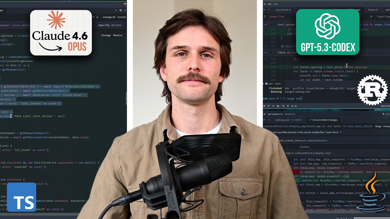
Task: Click the expand pane zoom icon
Action: 125,10
